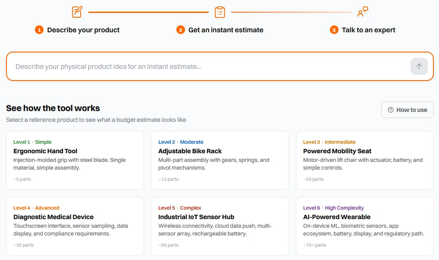Select the Industrial IoT Sensor Hub card
This screenshot has width=439, height=260.
[x=220, y=226]
